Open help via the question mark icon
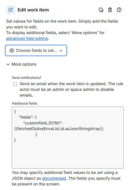Image resolution: width=130 pixels, height=190 pixels. (x=119, y=10)
